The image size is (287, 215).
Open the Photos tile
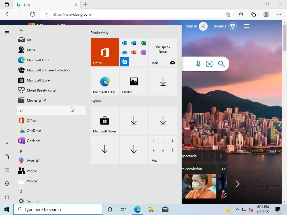134,81
